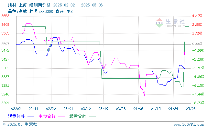207x129 pixels.
Task: Toggle the 现货价格 legend label
Action: 16,116
